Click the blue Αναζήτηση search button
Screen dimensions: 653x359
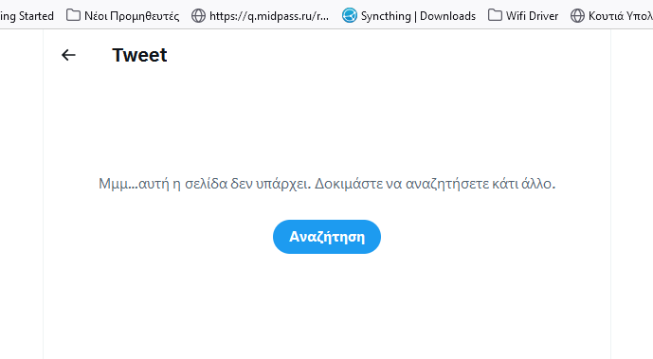pyautogui.click(x=327, y=237)
